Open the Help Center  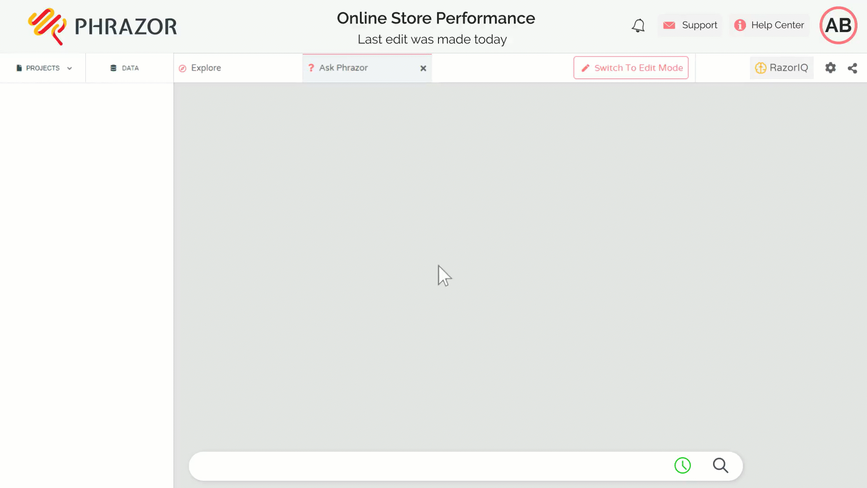[769, 25]
